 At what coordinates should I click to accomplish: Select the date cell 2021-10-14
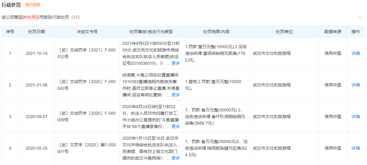click(x=36, y=53)
